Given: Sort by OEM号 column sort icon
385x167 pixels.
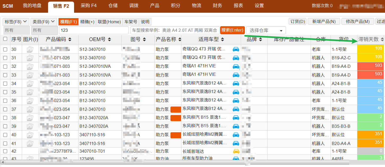Looking at the screenshot, I should click(x=109, y=39).
